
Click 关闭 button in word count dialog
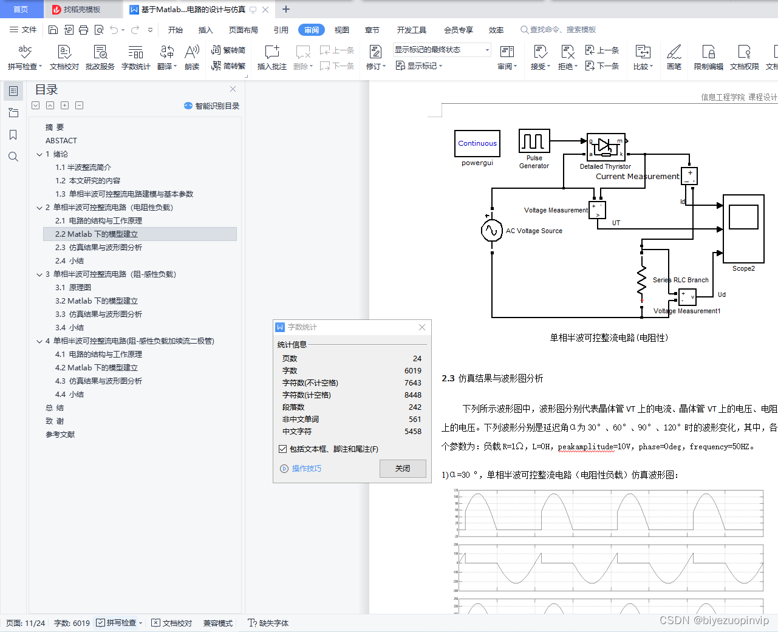pyautogui.click(x=403, y=468)
